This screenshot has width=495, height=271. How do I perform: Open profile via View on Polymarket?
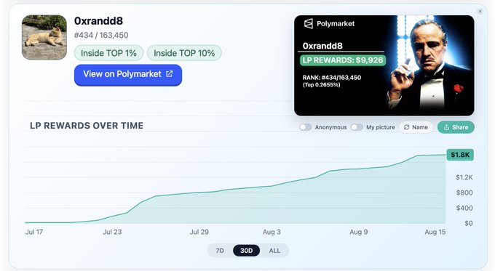coord(128,75)
